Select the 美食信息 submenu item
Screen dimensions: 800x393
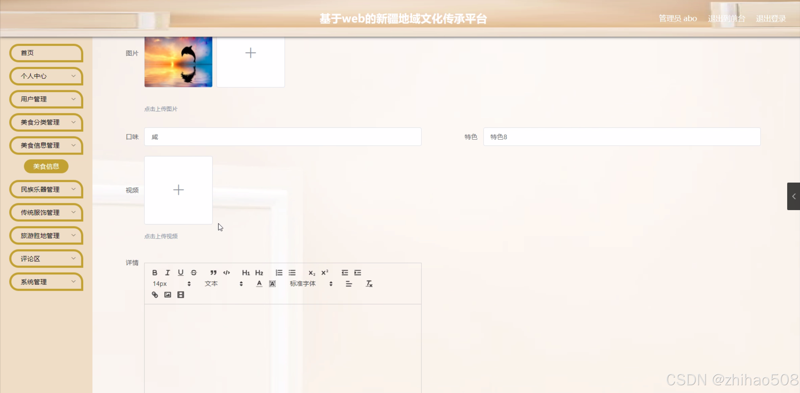(x=46, y=166)
